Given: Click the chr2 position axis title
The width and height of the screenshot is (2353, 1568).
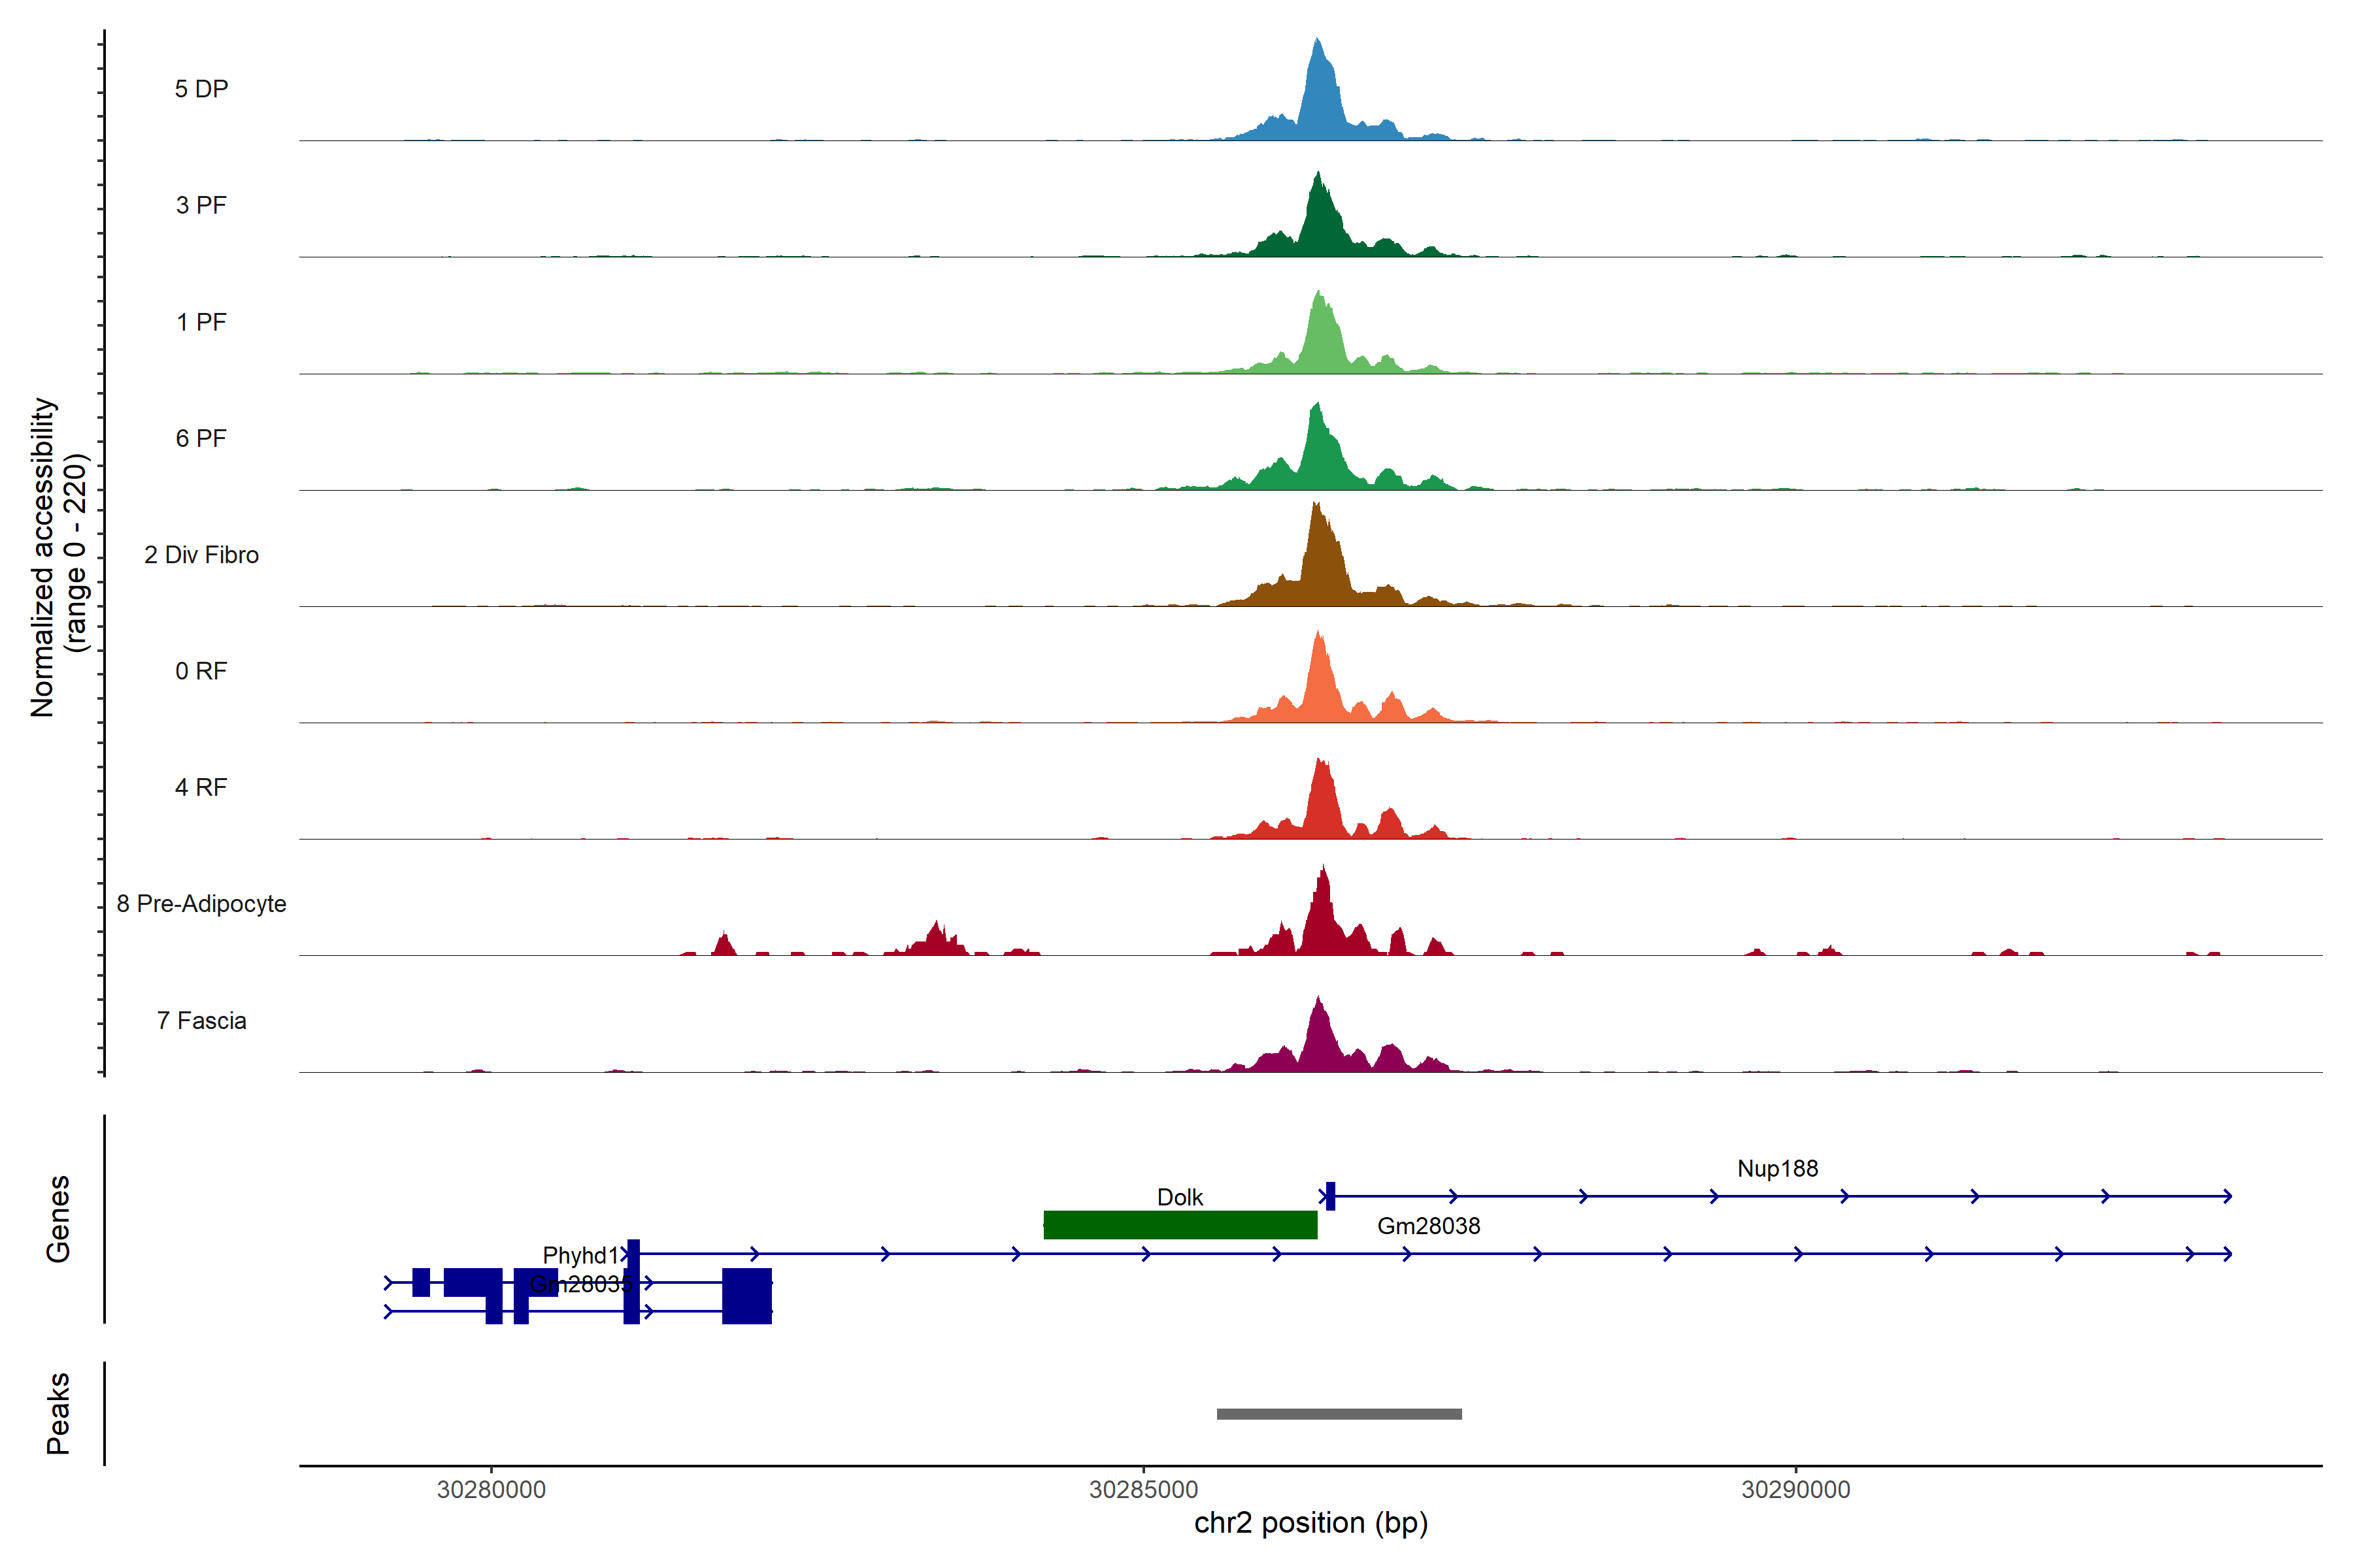Looking at the screenshot, I should pyautogui.click(x=1310, y=1523).
